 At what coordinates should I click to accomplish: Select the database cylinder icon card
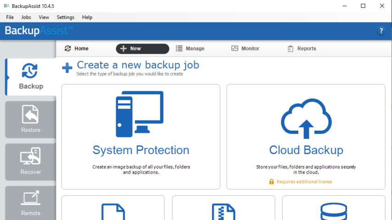334,208
